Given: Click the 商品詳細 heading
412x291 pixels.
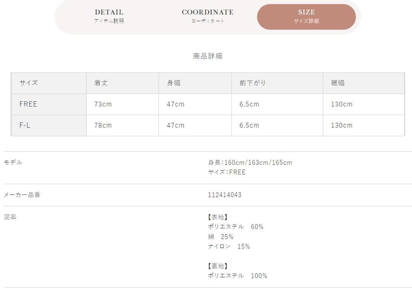Looking at the screenshot, I should click(208, 56).
